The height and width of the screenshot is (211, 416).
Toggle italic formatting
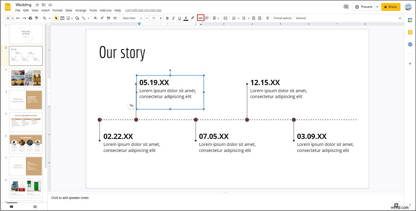pos(173,18)
